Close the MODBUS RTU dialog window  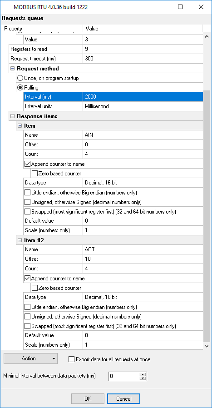[x=201, y=7]
